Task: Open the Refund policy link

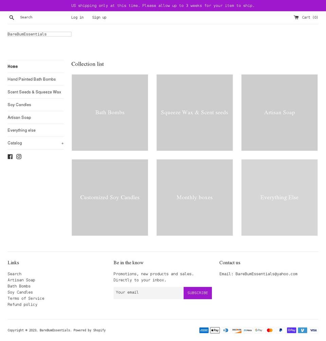Action: pyautogui.click(x=22, y=305)
